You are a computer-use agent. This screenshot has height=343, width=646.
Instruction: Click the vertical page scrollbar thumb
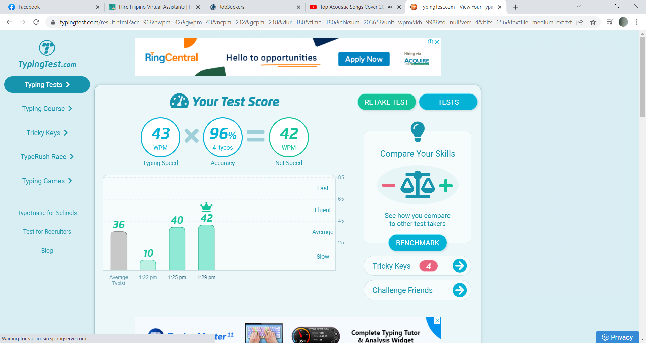(642, 77)
